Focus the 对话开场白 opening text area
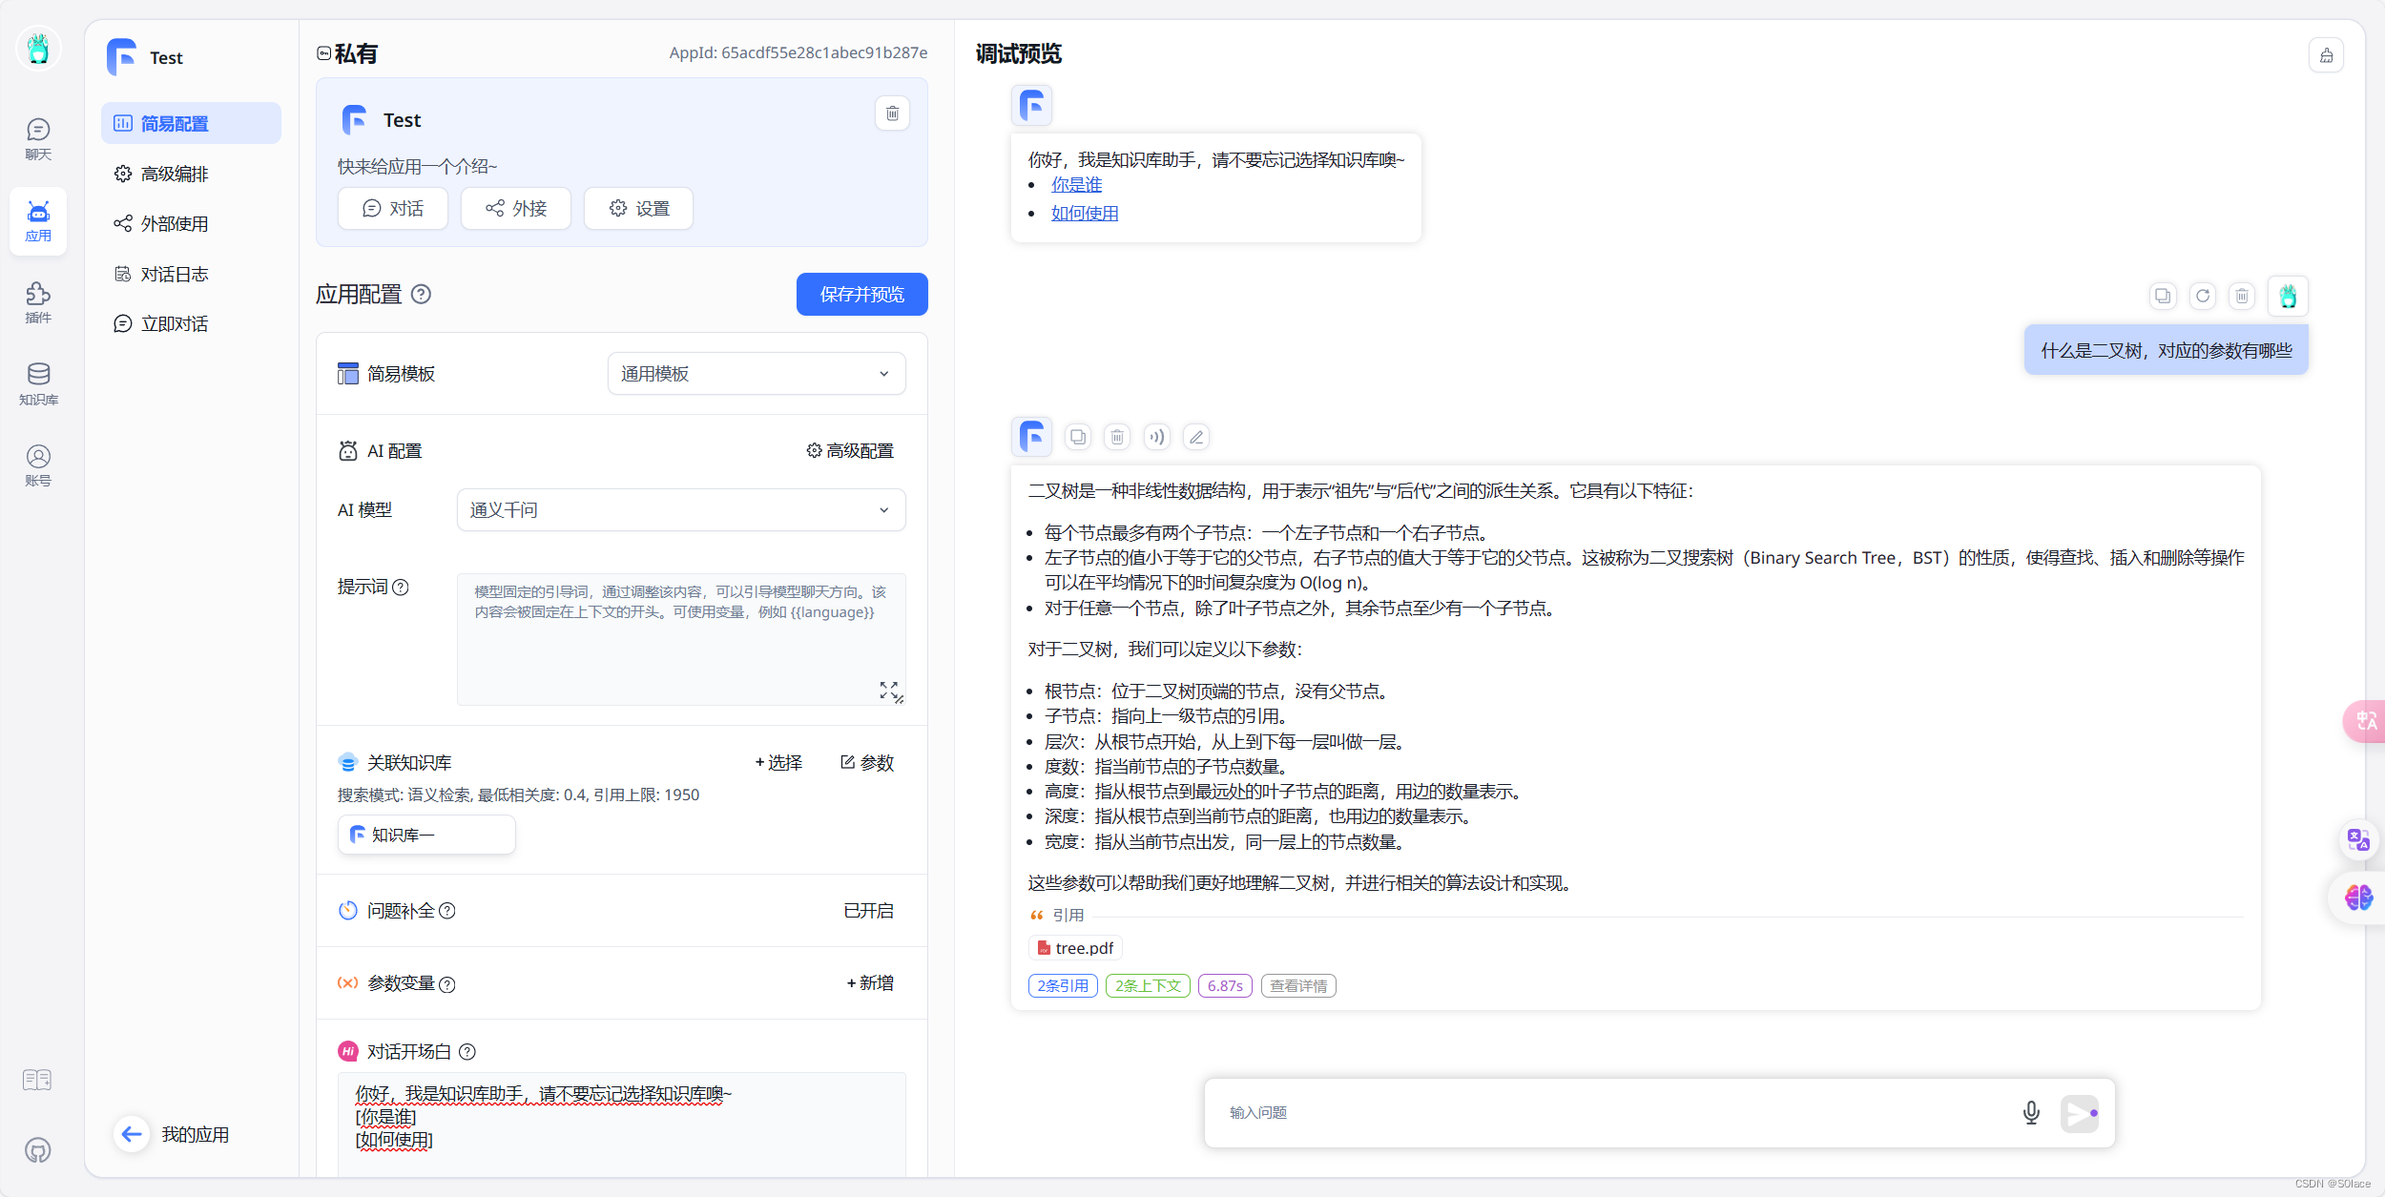The height and width of the screenshot is (1197, 2385). 621,1125
